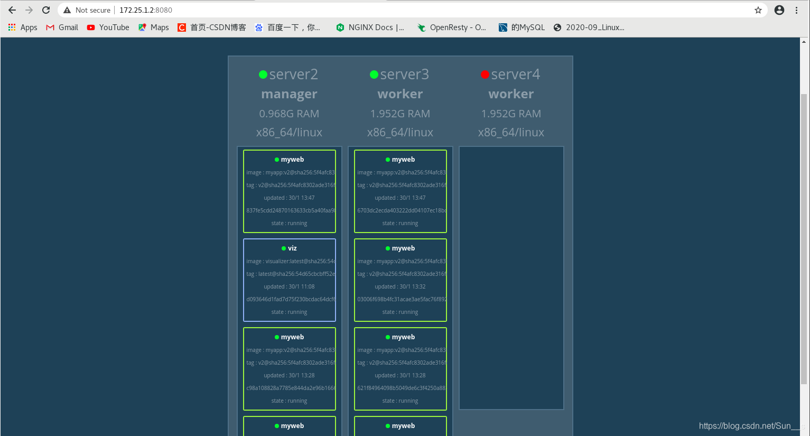Screen dimensions: 810x436
Task: Select the server4 node name
Action: tap(516, 75)
